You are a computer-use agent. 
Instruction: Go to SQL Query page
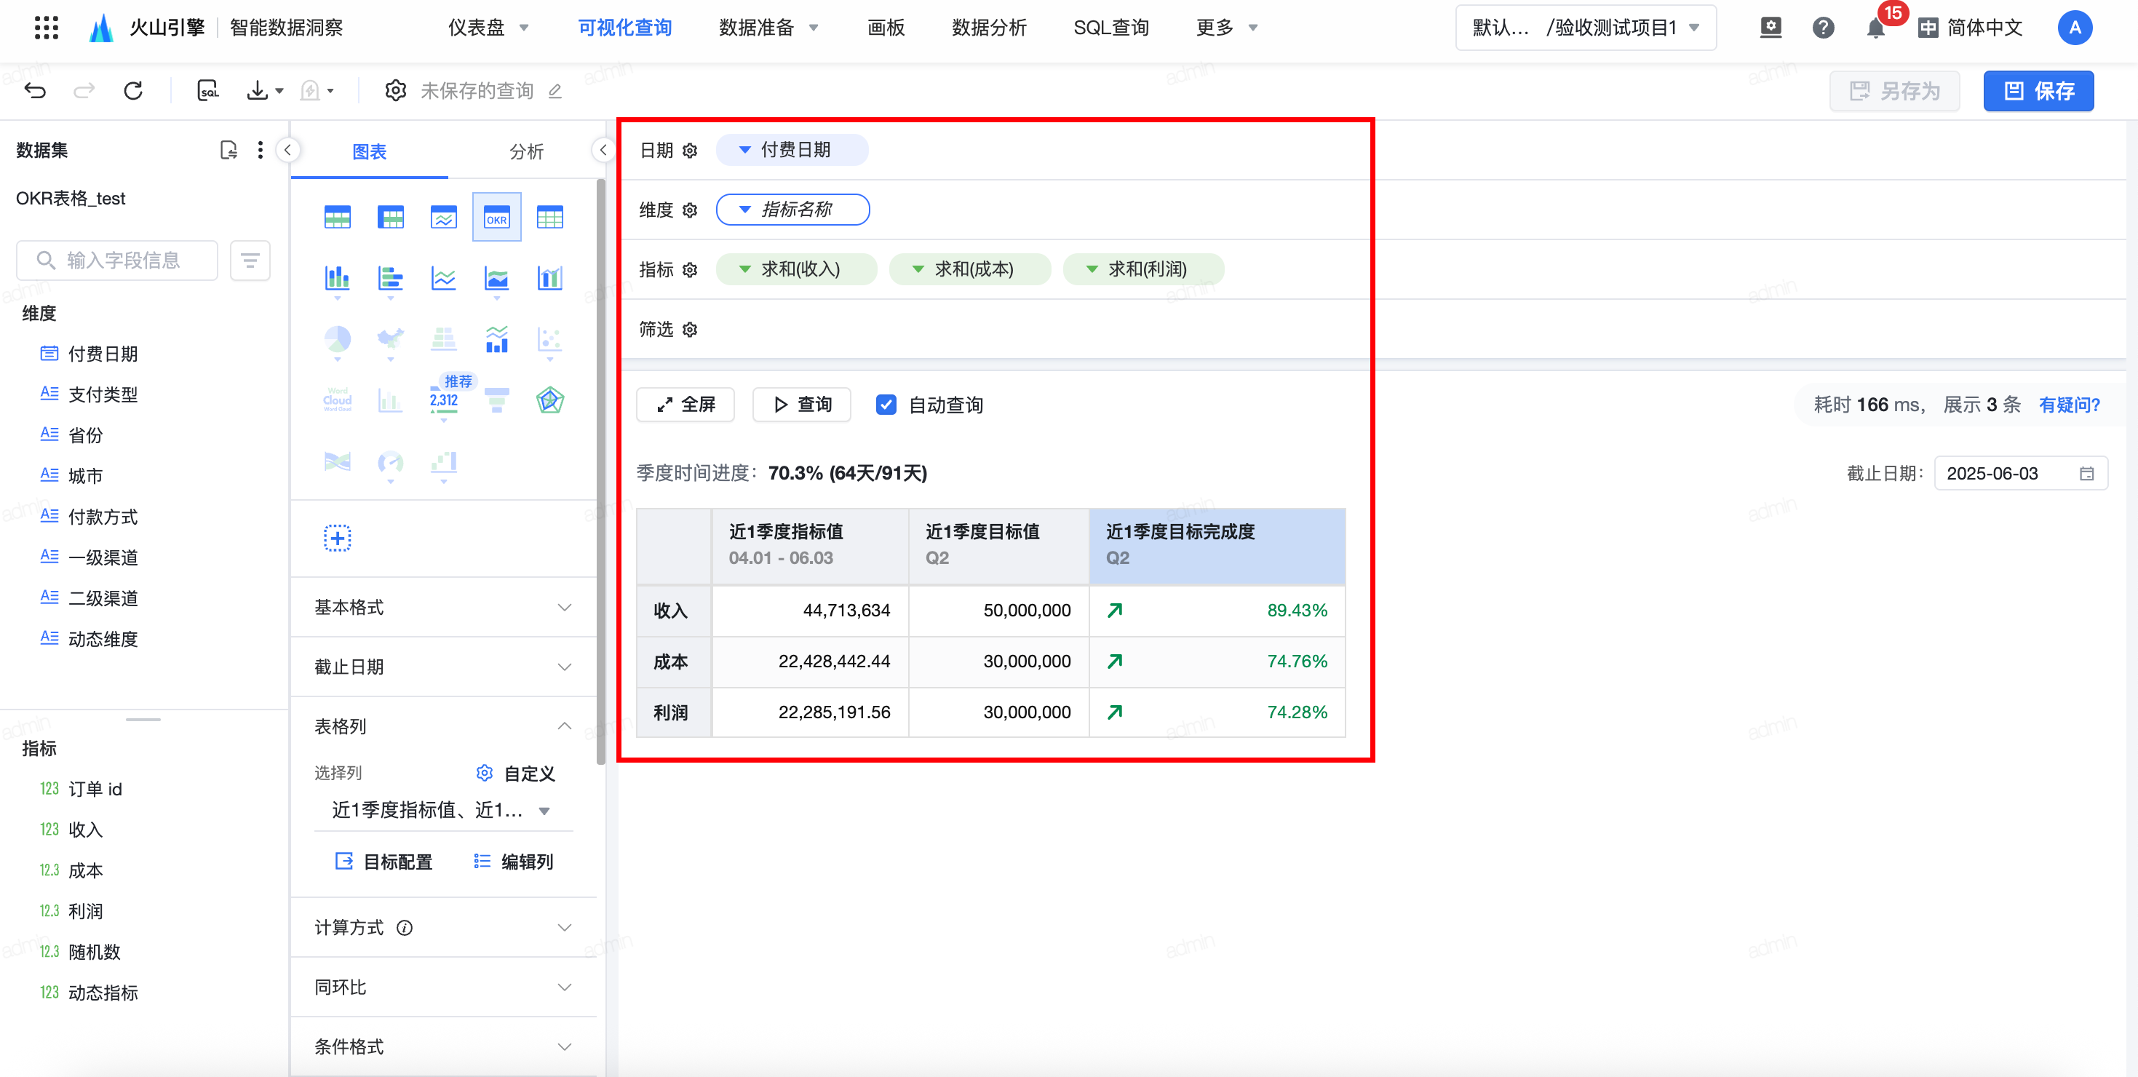[x=1110, y=28]
